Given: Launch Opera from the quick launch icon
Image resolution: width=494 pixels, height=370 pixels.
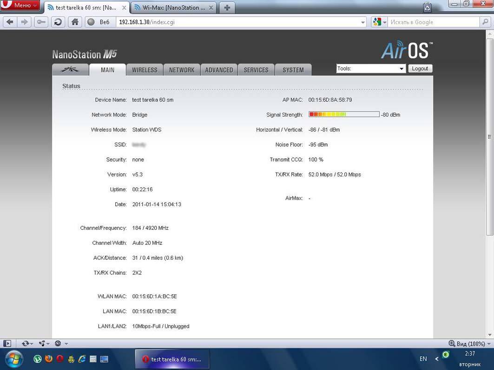Looking at the screenshot, I should click(x=60, y=359).
